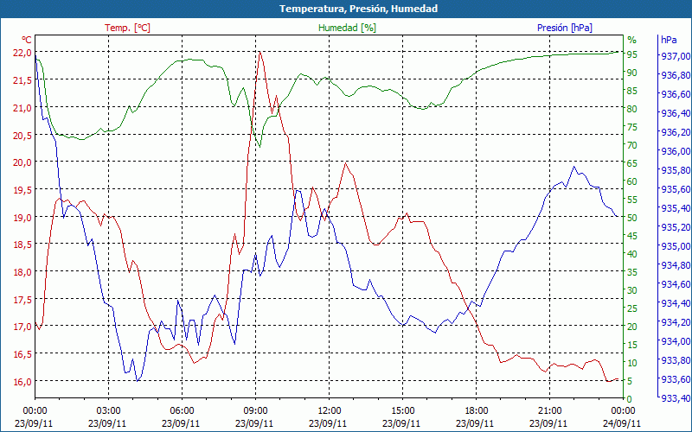Click the '21,5' temperature axis value
Image resolution: width=692 pixels, height=432 pixels.
tap(22, 80)
